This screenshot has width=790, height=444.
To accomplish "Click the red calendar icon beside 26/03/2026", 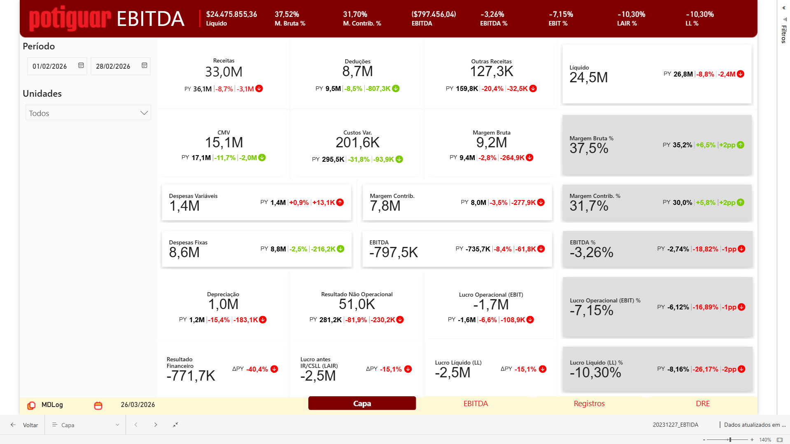I will [98, 405].
